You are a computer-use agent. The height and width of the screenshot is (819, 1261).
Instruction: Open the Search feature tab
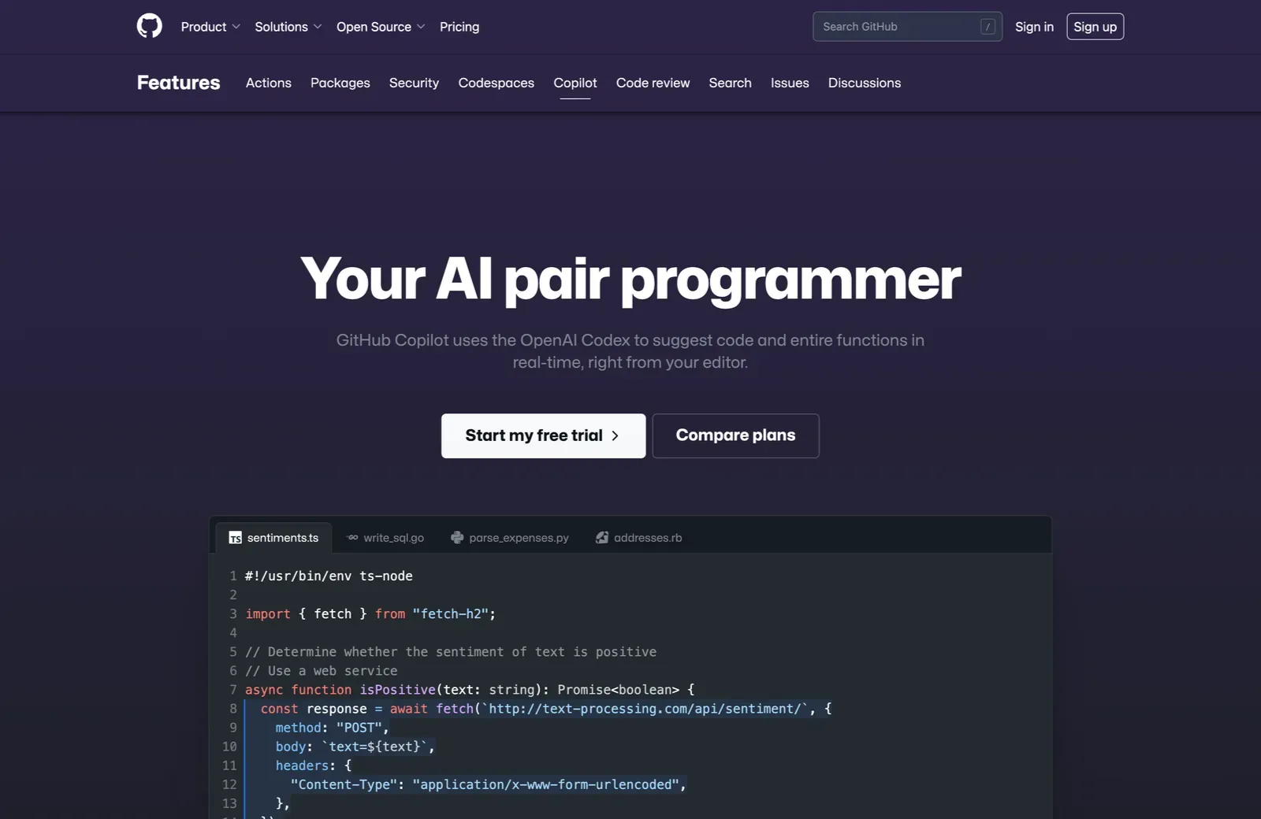coord(730,83)
